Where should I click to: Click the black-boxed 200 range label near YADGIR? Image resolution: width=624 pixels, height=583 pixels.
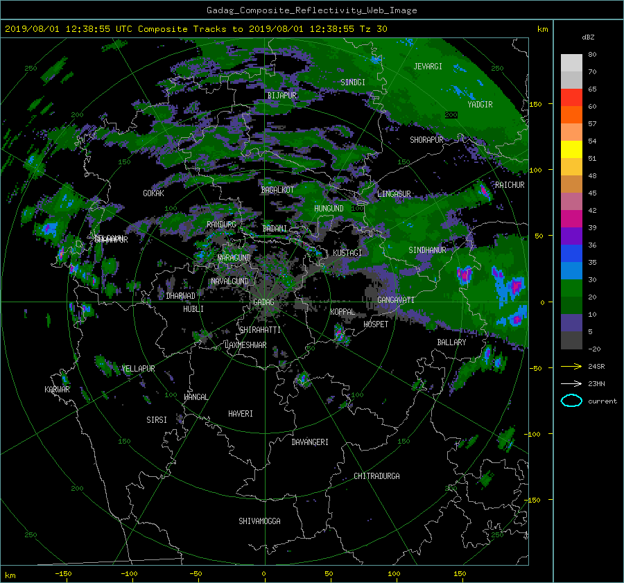point(451,114)
